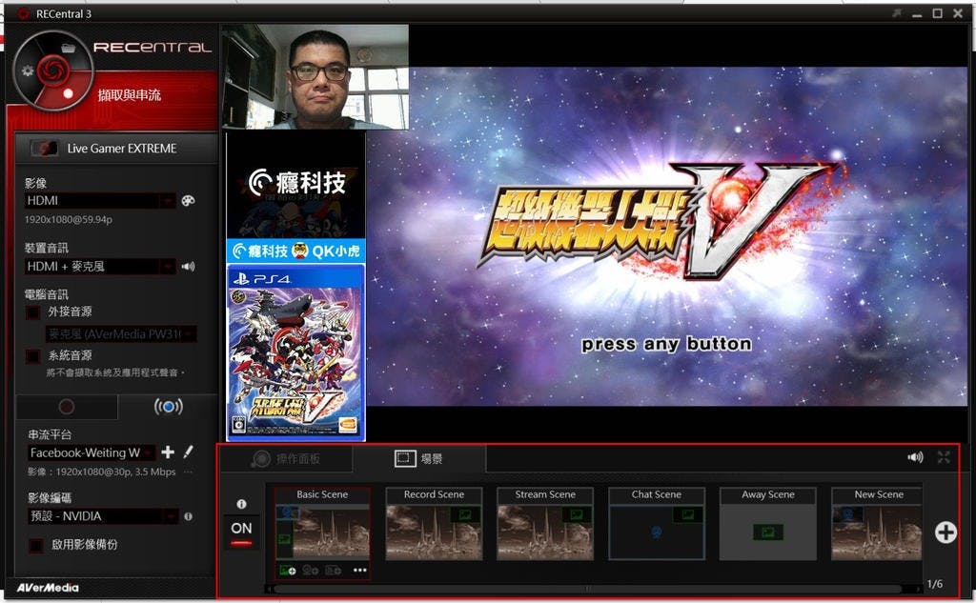Click the webcam overlay in preview

click(x=315, y=77)
